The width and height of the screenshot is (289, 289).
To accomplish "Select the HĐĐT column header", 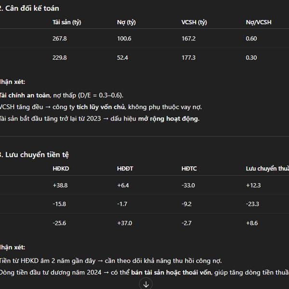I will [x=125, y=169].
